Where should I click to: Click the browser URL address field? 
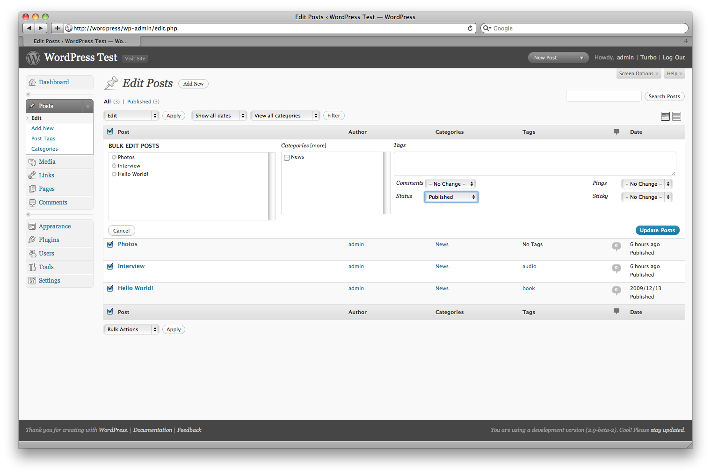click(x=270, y=28)
